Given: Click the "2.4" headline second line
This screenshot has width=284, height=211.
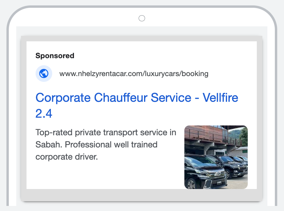Looking at the screenshot, I should 44,114.
